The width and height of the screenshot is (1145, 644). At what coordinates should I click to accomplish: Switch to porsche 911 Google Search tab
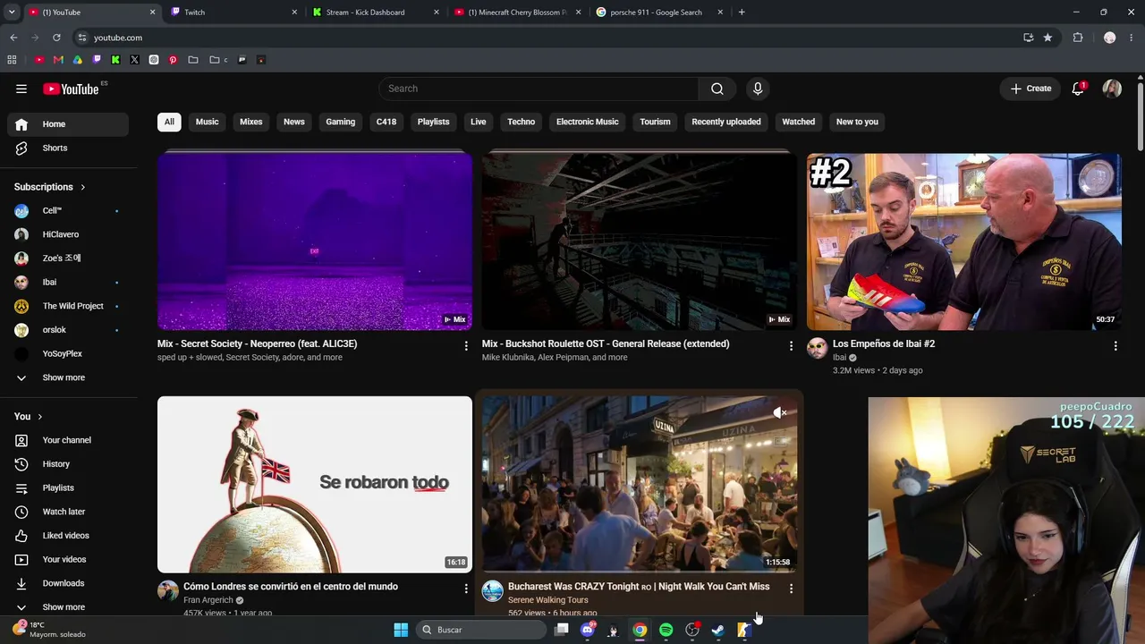pyautogui.click(x=660, y=13)
